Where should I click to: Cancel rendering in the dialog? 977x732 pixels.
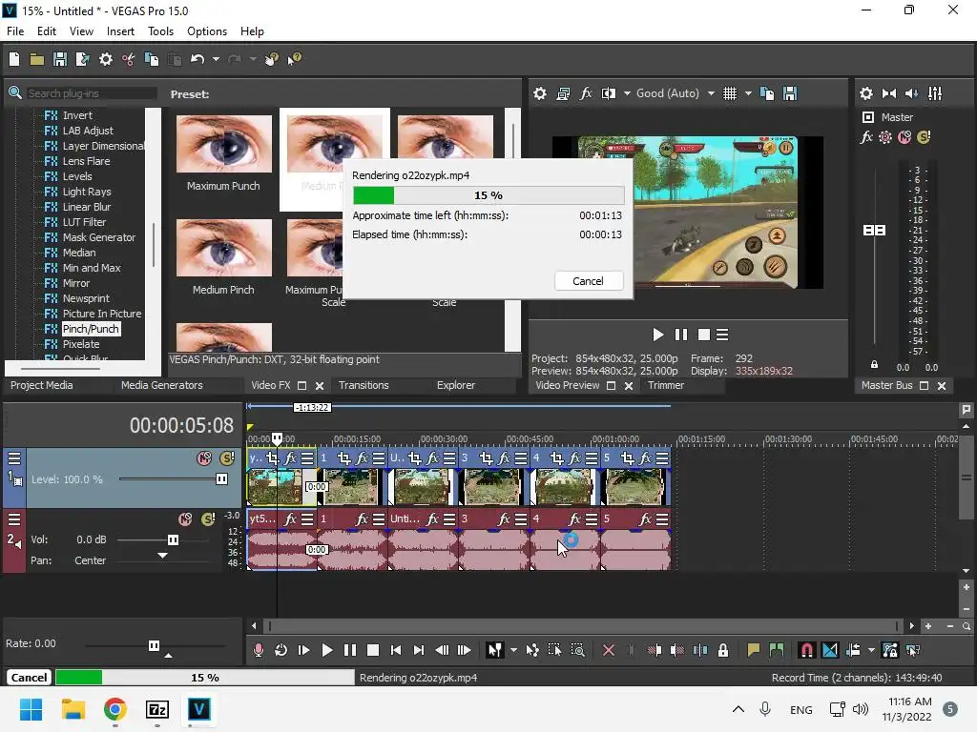[588, 281]
